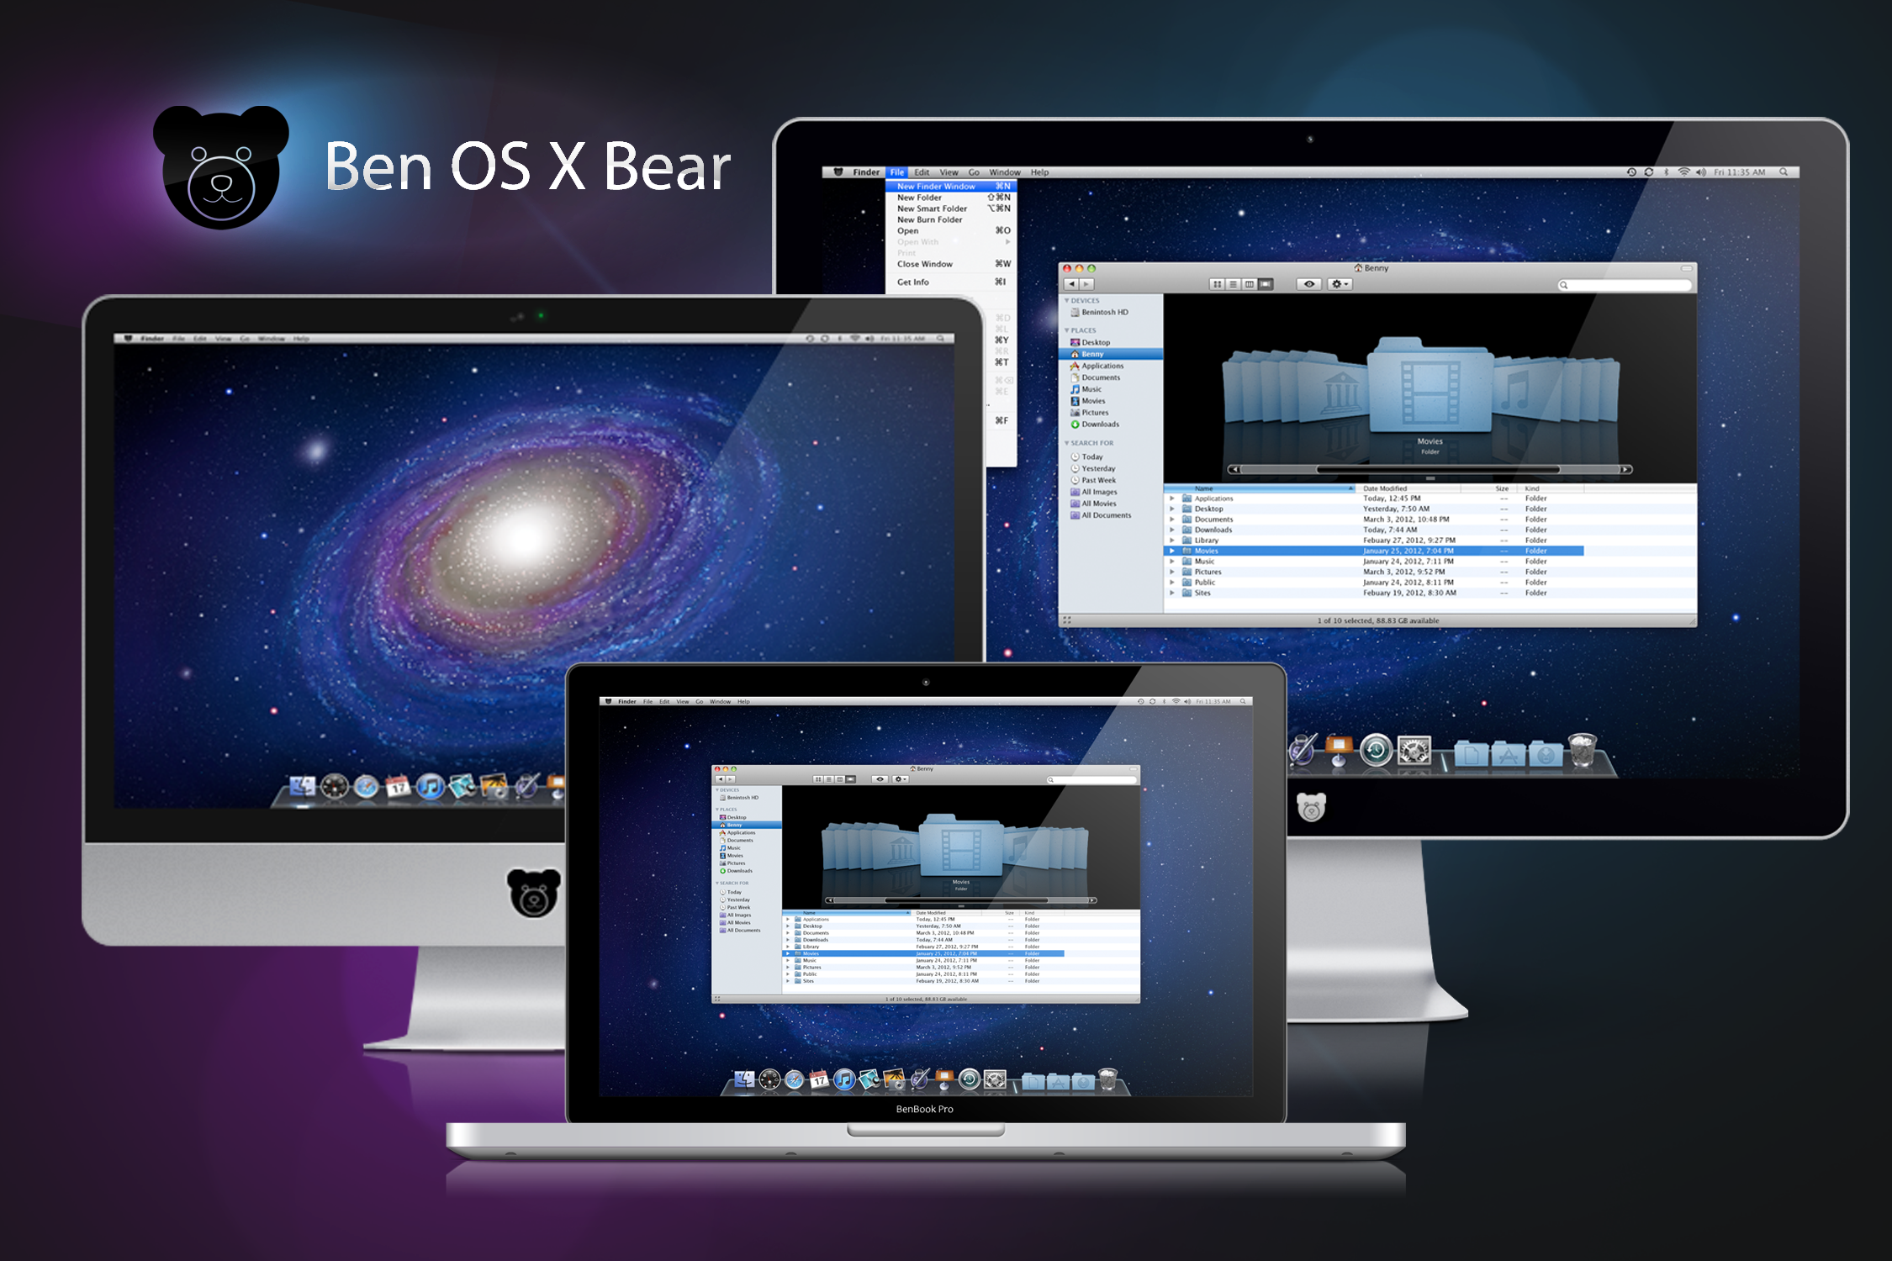Toggle Quick Look eye button, large monitor Finder
This screenshot has width=1892, height=1261.
(1309, 284)
